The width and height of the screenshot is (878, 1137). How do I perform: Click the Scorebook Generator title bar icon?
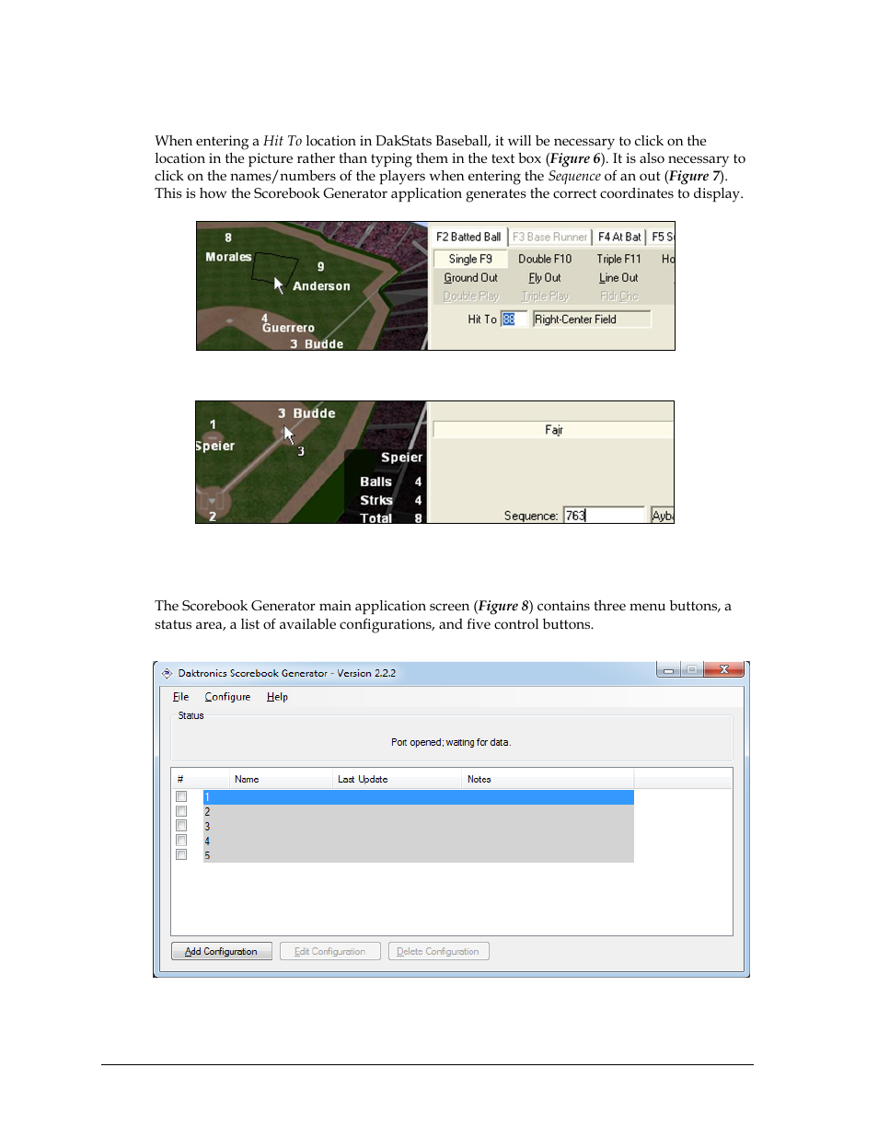coord(167,673)
